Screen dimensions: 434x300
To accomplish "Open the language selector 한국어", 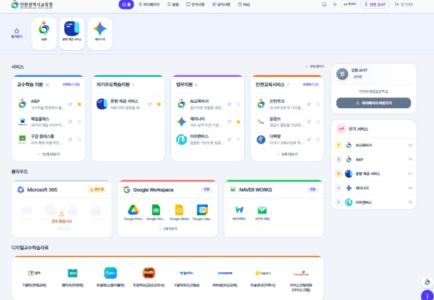I will click(x=350, y=4).
